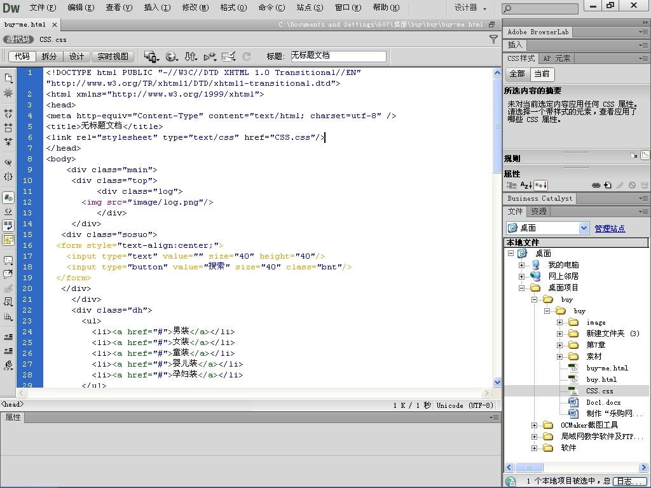
Task: Toggle show only set properties view
Action: point(540,186)
